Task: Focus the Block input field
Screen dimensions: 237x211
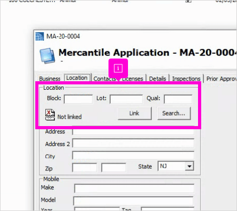Action: 78,99
